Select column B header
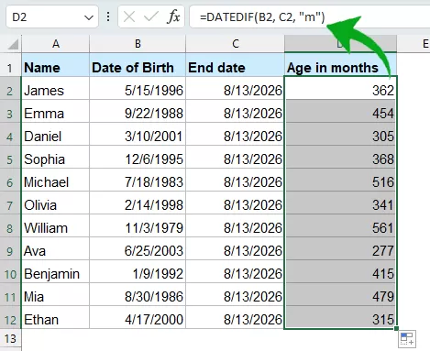This screenshot has height=351, width=430. [x=138, y=44]
